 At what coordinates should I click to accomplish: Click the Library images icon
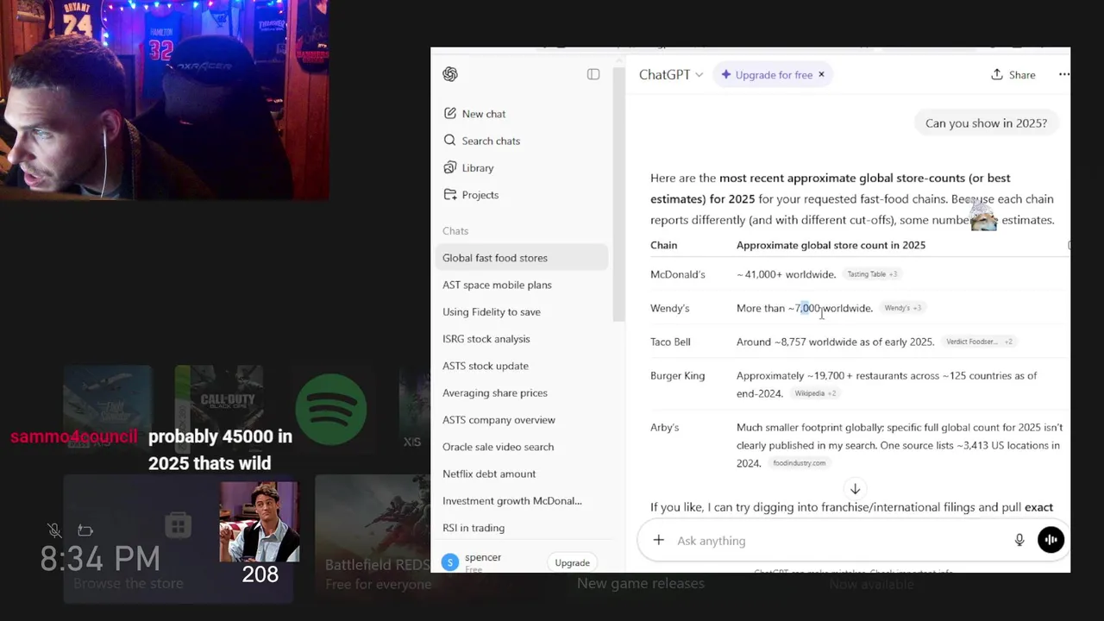tap(449, 167)
